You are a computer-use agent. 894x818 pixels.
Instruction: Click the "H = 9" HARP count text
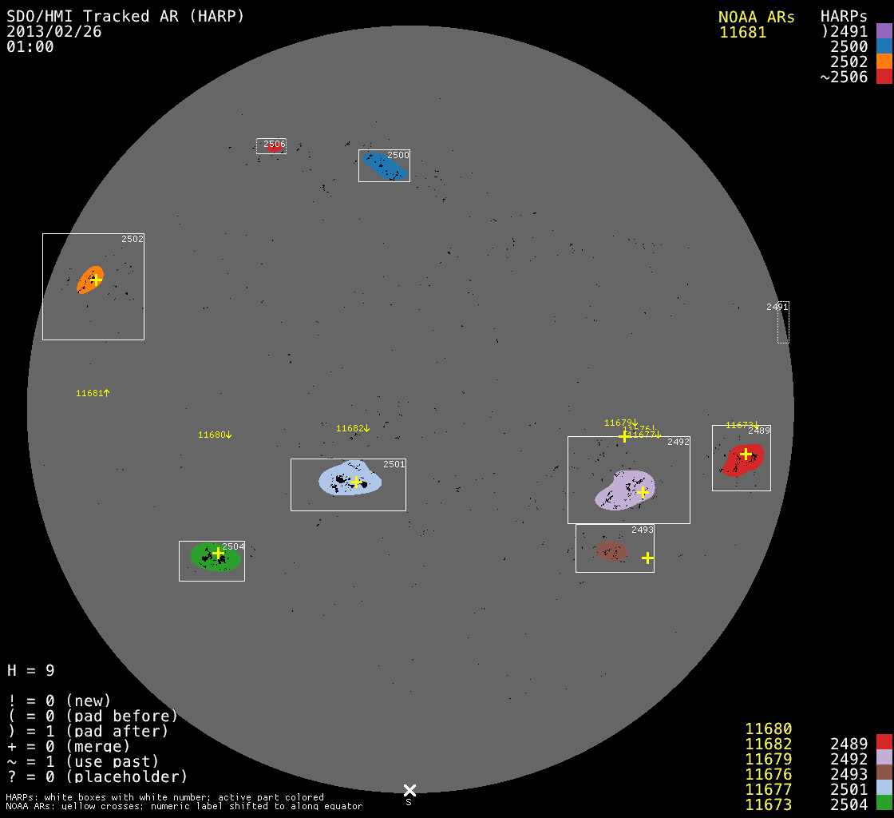pyautogui.click(x=31, y=670)
